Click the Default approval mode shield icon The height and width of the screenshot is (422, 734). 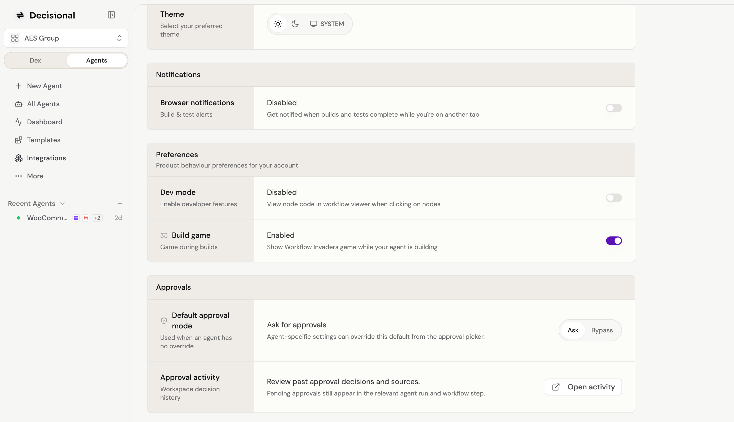tap(164, 320)
